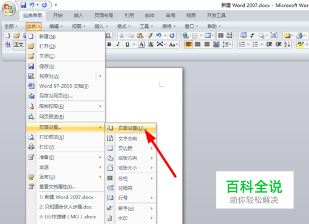The height and width of the screenshot is (224, 309).
Task: Toggle bold formatting
Action: coord(109,45)
